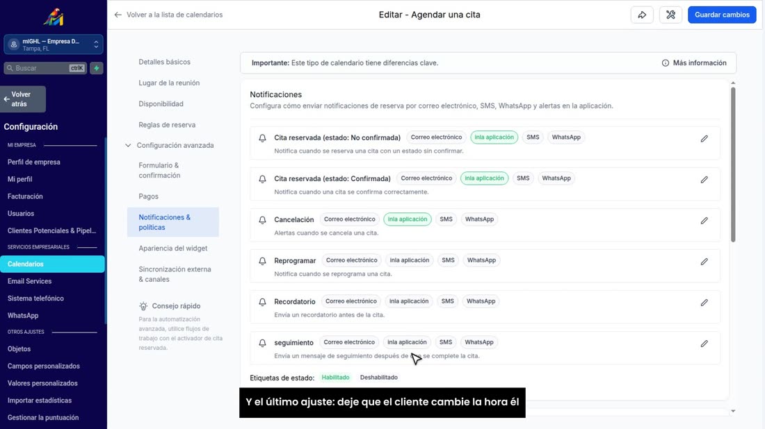
Task: Disable In la aplicación for Cita reservada No confirmada
Action: click(494, 137)
